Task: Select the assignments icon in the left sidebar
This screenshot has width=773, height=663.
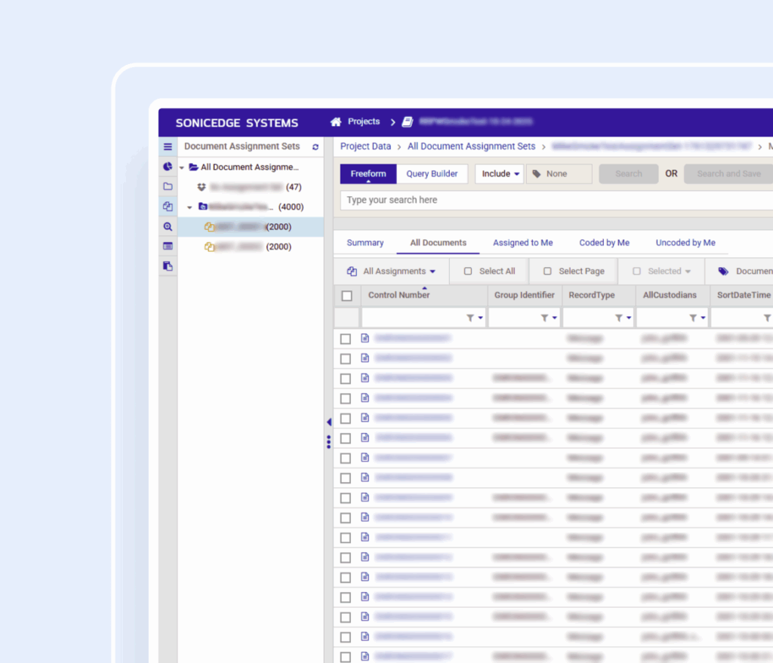Action: 168,206
